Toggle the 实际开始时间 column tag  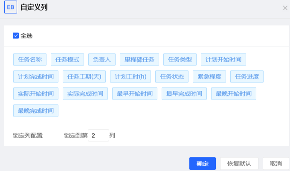(36, 93)
